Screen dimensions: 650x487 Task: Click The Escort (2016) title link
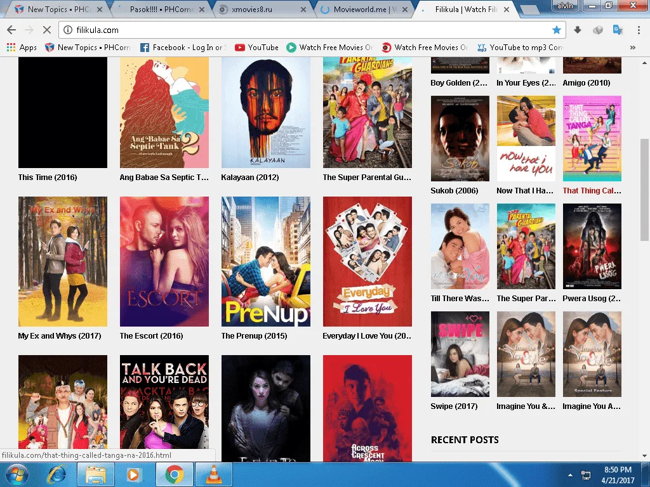(151, 336)
